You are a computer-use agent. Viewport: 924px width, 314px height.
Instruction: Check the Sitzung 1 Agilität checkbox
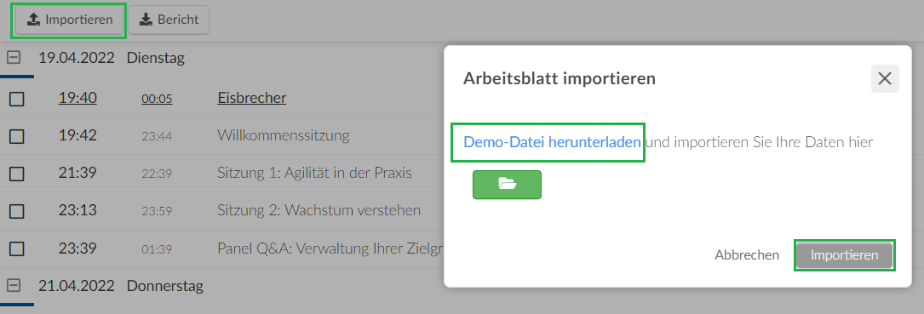(x=16, y=174)
